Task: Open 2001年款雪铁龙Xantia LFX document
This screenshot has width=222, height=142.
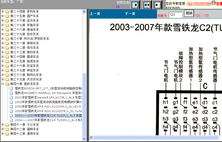Action: (x=48, y=98)
